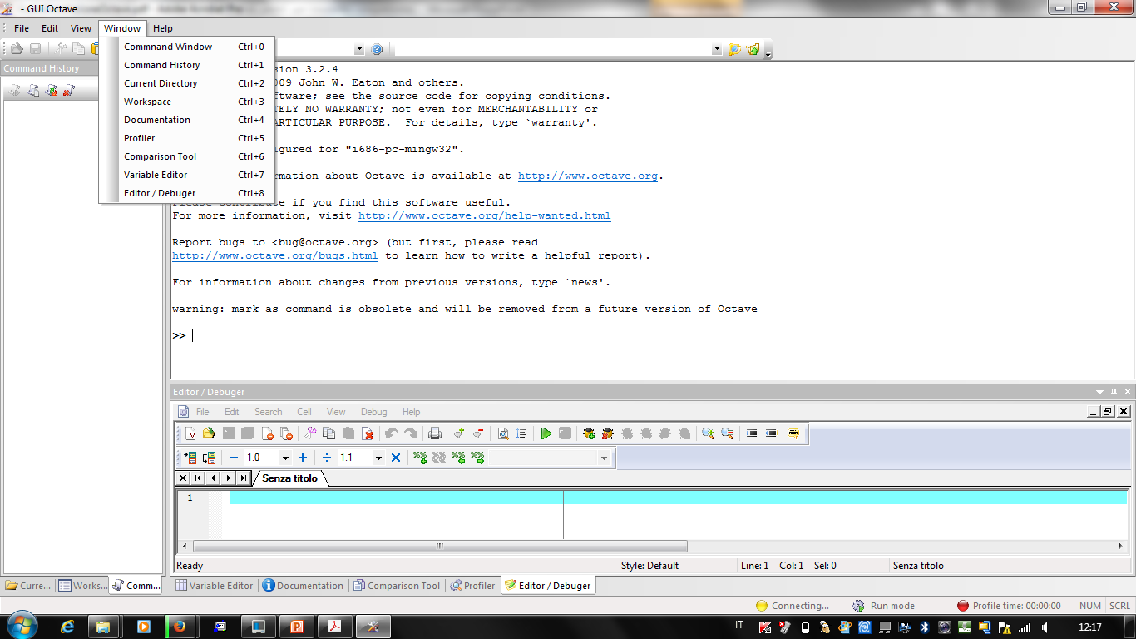Image resolution: width=1136 pixels, height=639 pixels.
Task: Go up a directory with the green-arrow folder icon
Action: coord(753,49)
